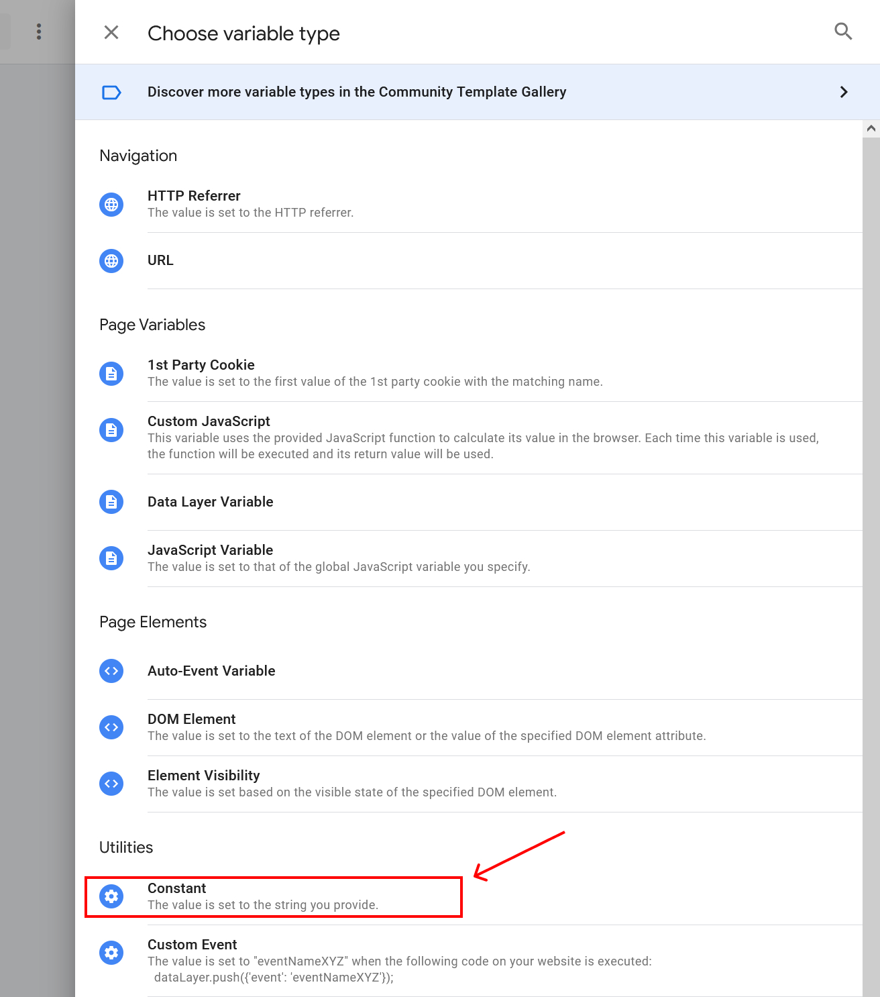Click the dataLayer.push code example text
The image size is (880, 997).
274,978
